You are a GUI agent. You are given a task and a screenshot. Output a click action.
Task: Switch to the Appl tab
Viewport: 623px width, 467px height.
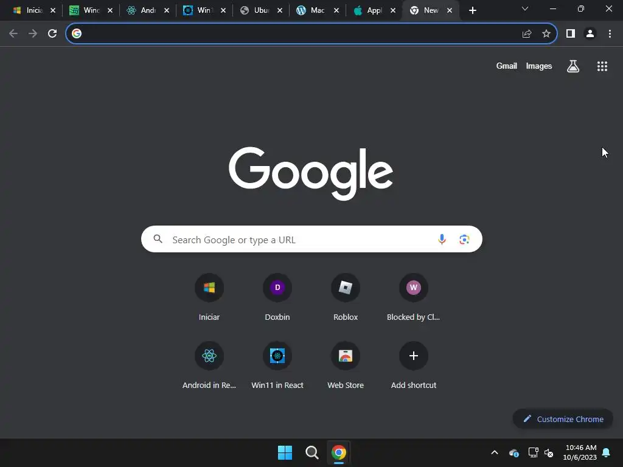click(368, 10)
